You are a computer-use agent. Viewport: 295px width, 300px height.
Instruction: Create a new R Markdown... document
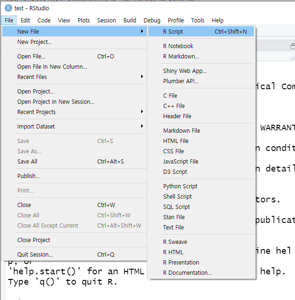[x=201, y=56]
